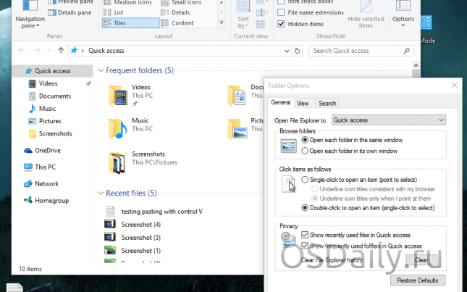467x292 pixels.
Task: Switch to the View tab in Folder Options
Action: [x=303, y=104]
